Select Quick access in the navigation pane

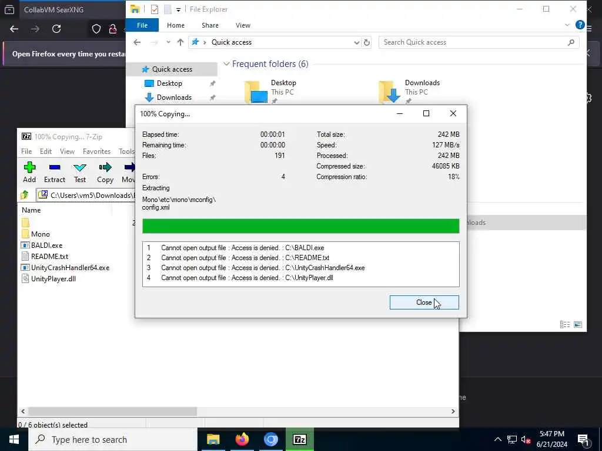point(172,69)
